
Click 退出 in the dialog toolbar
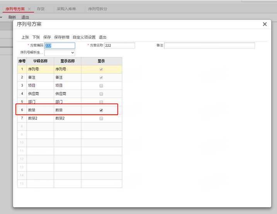[102, 37]
